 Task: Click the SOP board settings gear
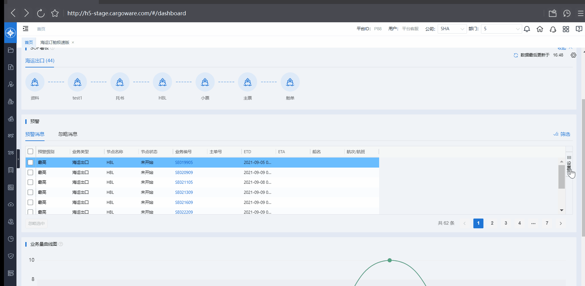coord(573,55)
